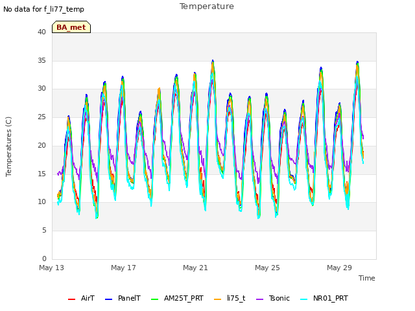Click the blue PanelT legend color marker
This screenshot has height=311, width=415.
click(x=108, y=299)
